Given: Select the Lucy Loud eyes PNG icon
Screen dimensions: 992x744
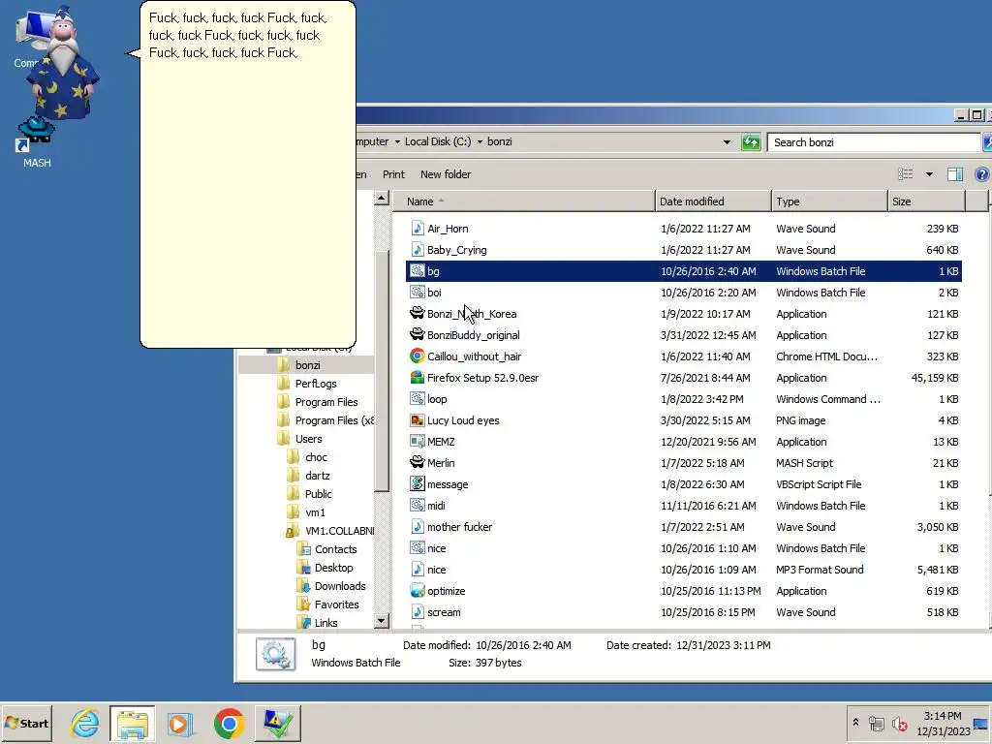Looking at the screenshot, I should (417, 420).
